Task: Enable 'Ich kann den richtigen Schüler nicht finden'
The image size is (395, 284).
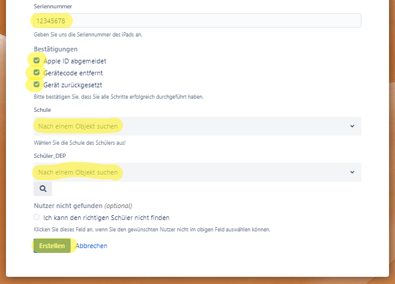Action: point(37,218)
